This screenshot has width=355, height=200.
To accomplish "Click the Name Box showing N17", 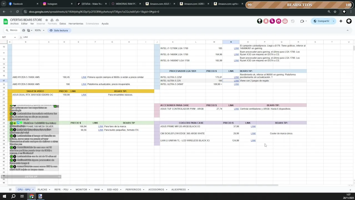I will (9, 37).
